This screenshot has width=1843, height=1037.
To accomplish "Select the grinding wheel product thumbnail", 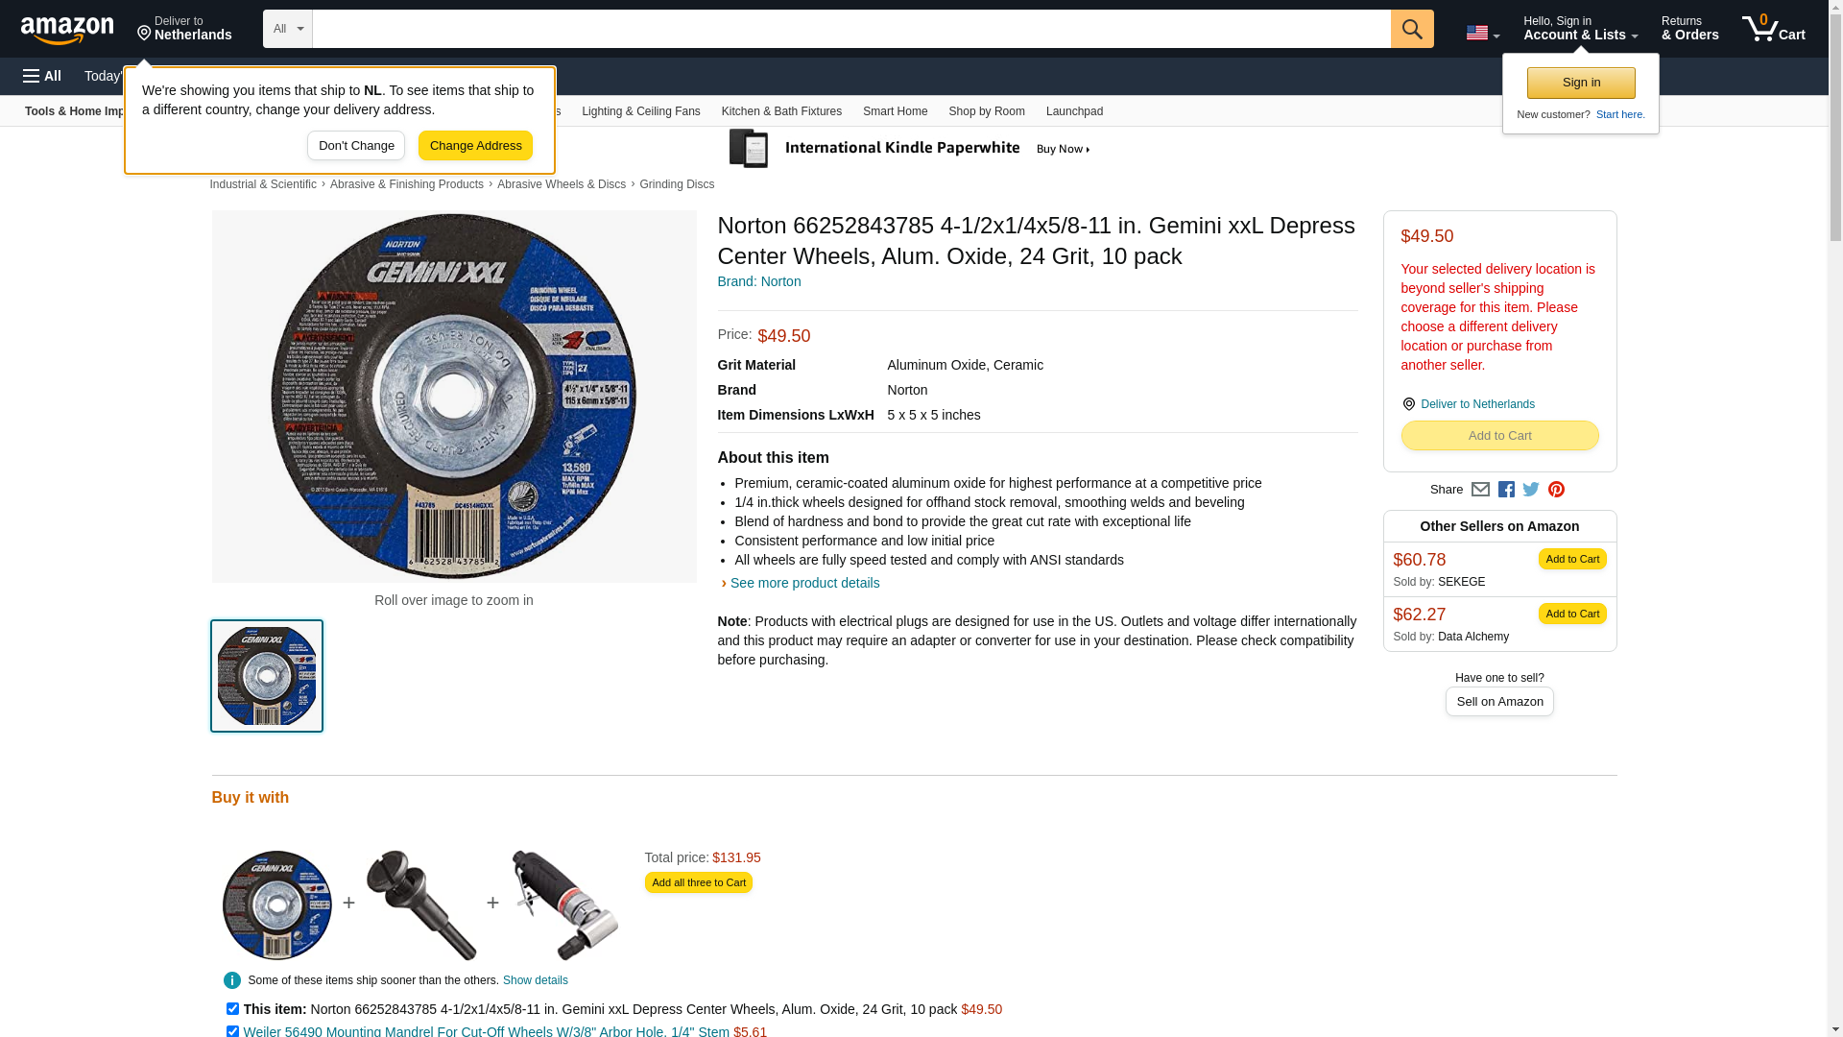I will 267,676.
